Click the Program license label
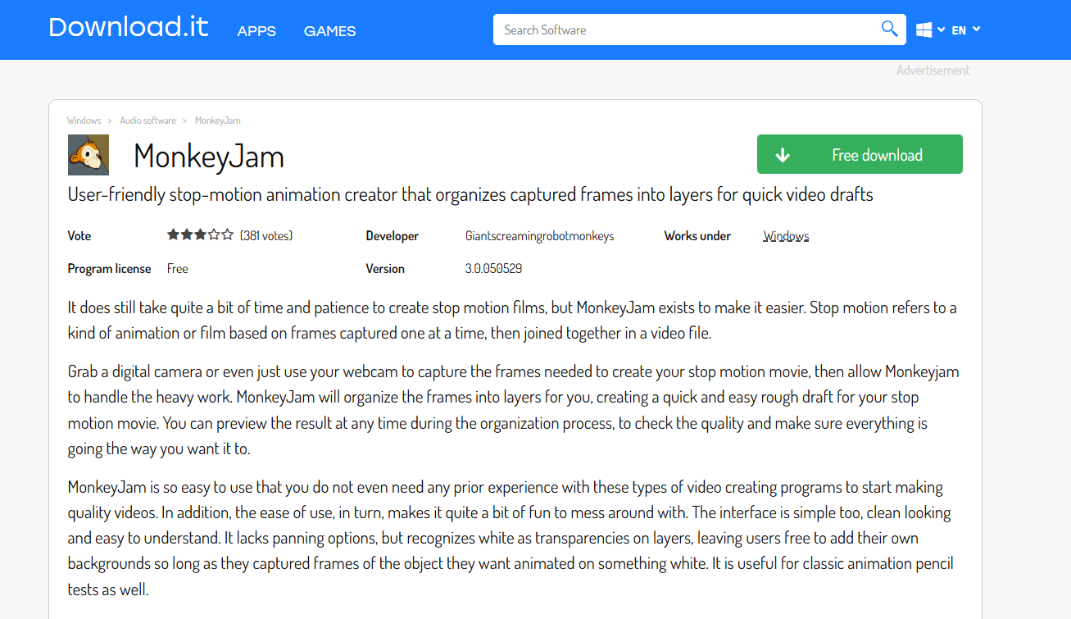Viewport: 1071px width, 619px height. (110, 269)
